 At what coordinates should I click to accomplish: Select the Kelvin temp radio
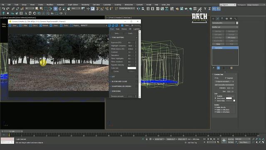pyautogui.click(x=215, y=101)
